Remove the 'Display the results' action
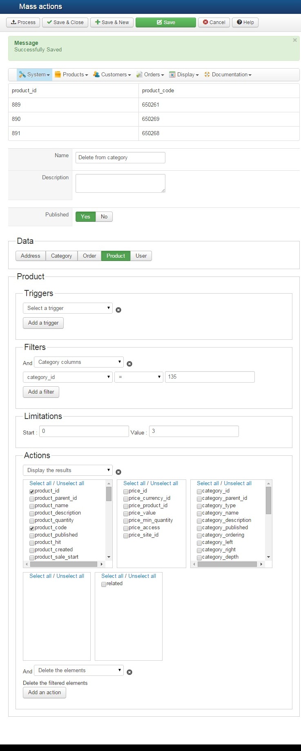 pos(118,472)
